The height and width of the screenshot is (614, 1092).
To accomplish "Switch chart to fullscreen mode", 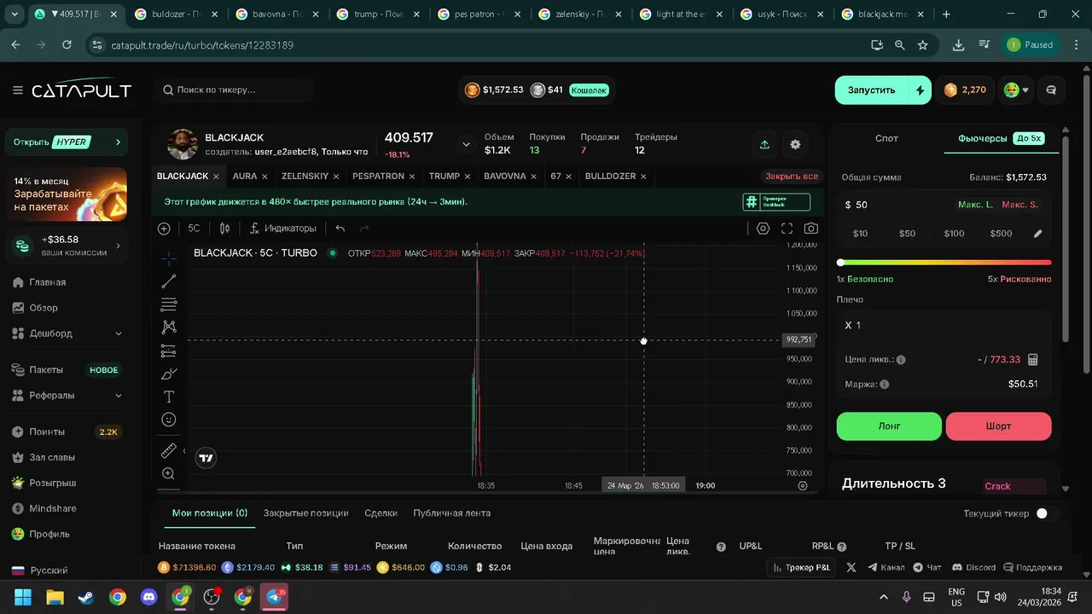I will click(787, 229).
